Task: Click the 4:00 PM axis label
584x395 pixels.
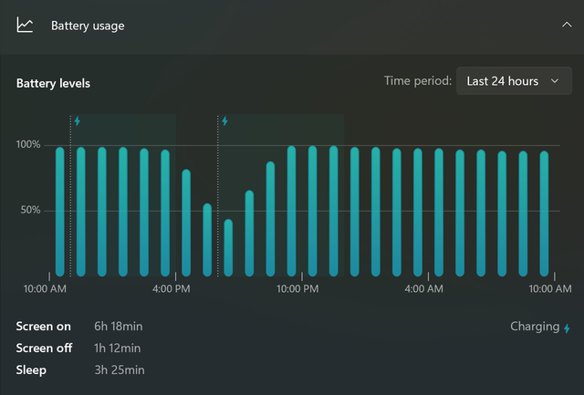Action: 172,289
